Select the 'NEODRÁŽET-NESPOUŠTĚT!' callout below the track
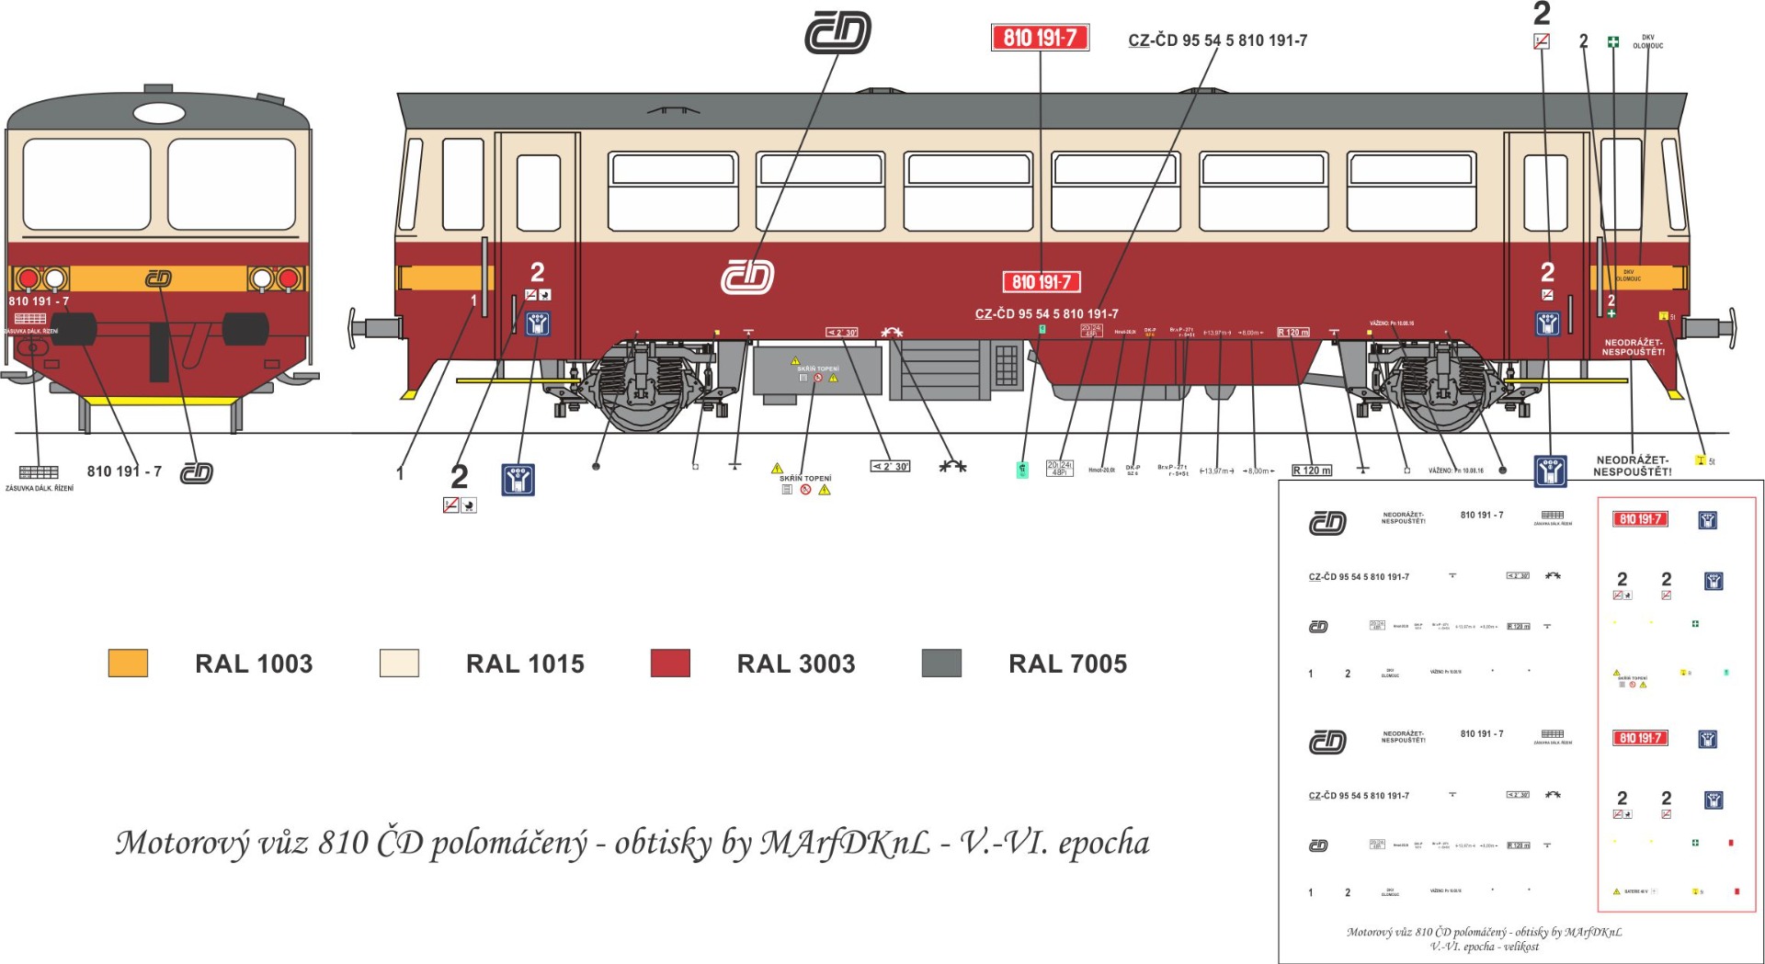 coord(1632,466)
